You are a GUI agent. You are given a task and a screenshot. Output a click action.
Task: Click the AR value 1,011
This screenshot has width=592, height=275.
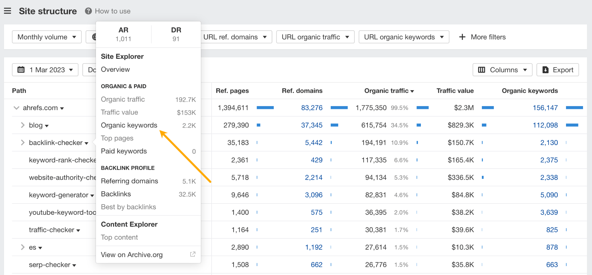(x=123, y=39)
